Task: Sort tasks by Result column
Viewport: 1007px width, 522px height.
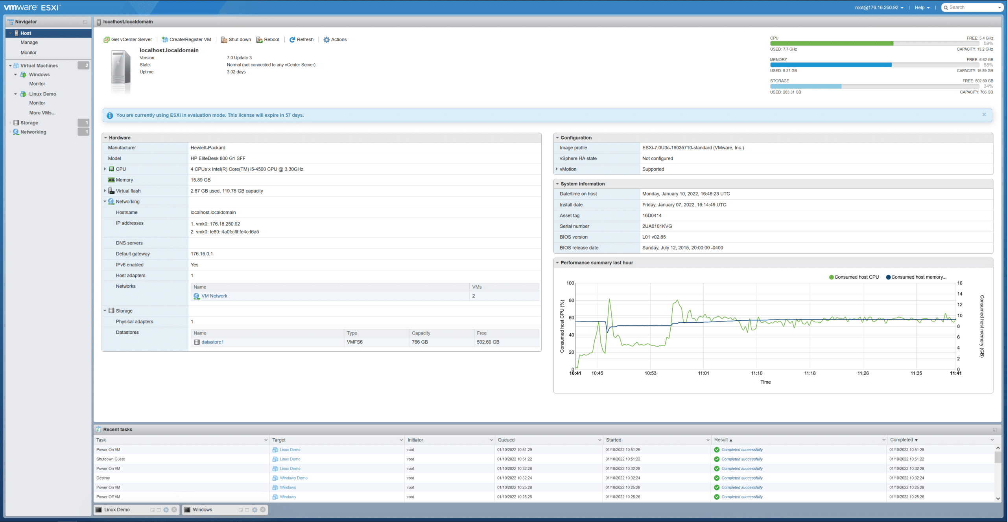Action: click(x=723, y=440)
